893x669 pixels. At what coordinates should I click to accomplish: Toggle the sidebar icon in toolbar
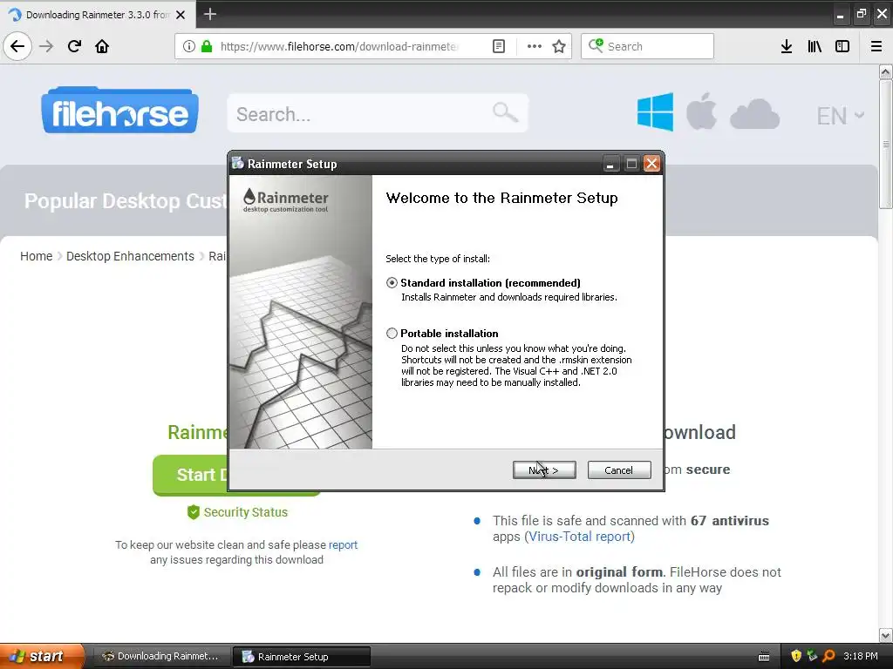pyautogui.click(x=842, y=46)
